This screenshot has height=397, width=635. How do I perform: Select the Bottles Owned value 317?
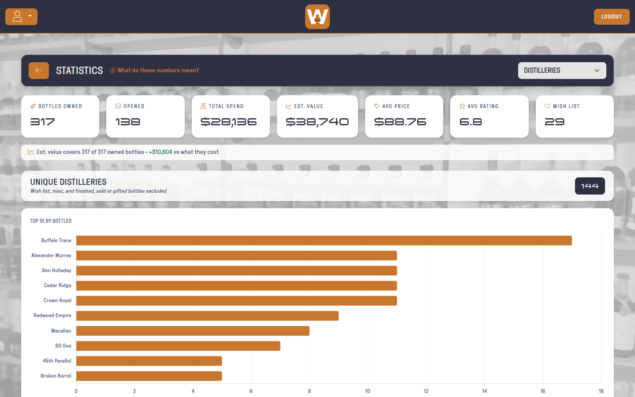(x=43, y=122)
